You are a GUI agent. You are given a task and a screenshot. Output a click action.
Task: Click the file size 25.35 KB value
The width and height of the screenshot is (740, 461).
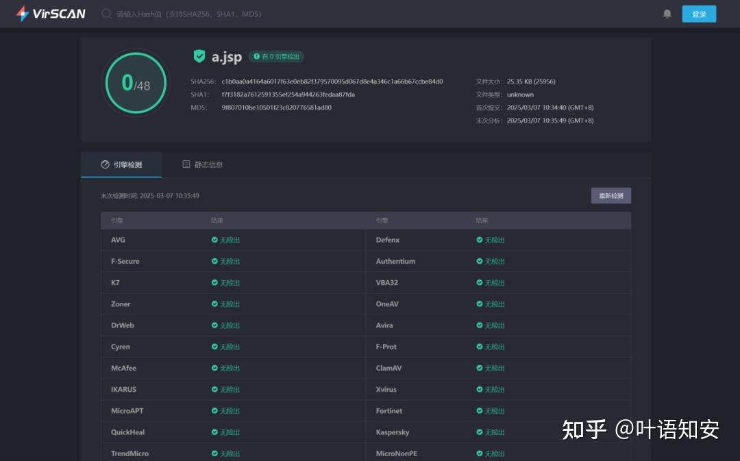[531, 82]
